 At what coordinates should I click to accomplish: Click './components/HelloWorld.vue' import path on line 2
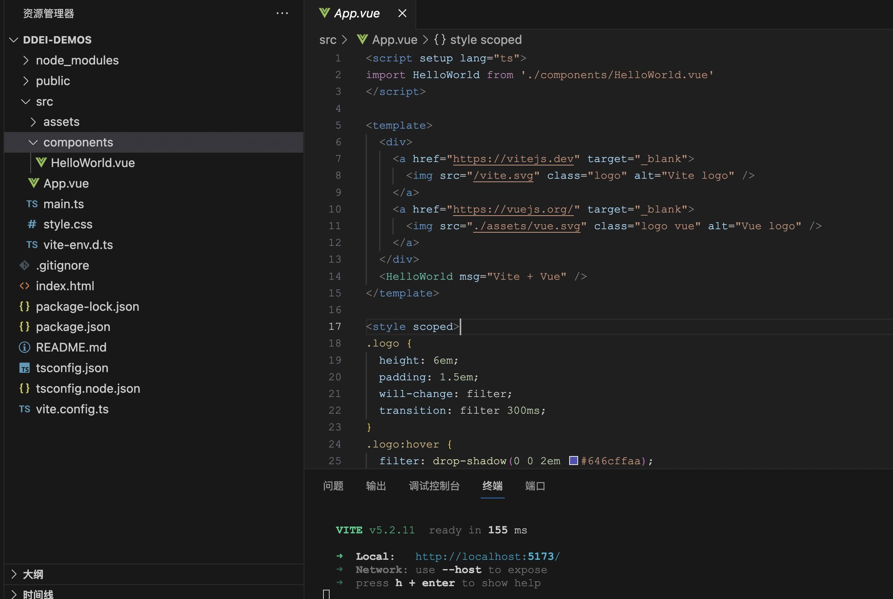617,75
